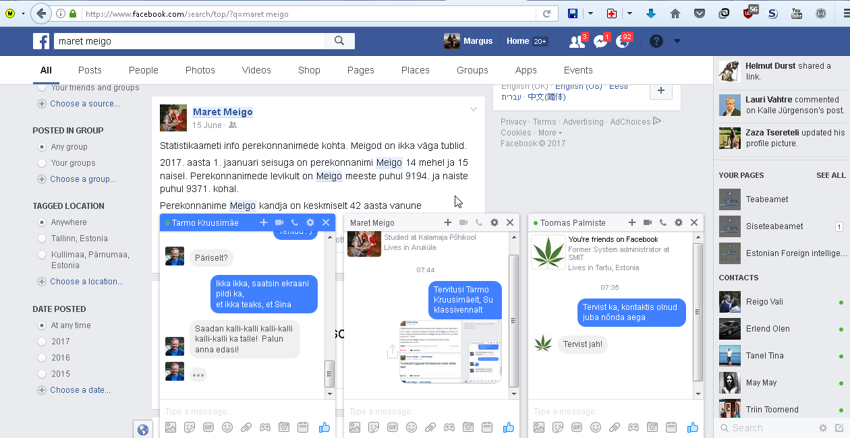Screen dimensions: 850x438
Task: Choose a sticker in Tarmo Kruusimäe chat
Action: [190, 427]
